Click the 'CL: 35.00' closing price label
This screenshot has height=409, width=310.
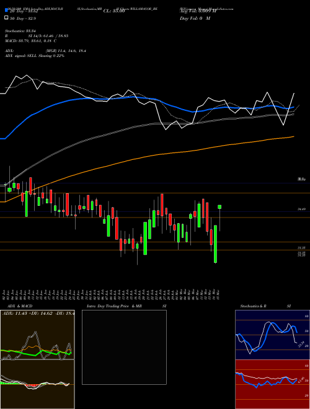click(114, 11)
